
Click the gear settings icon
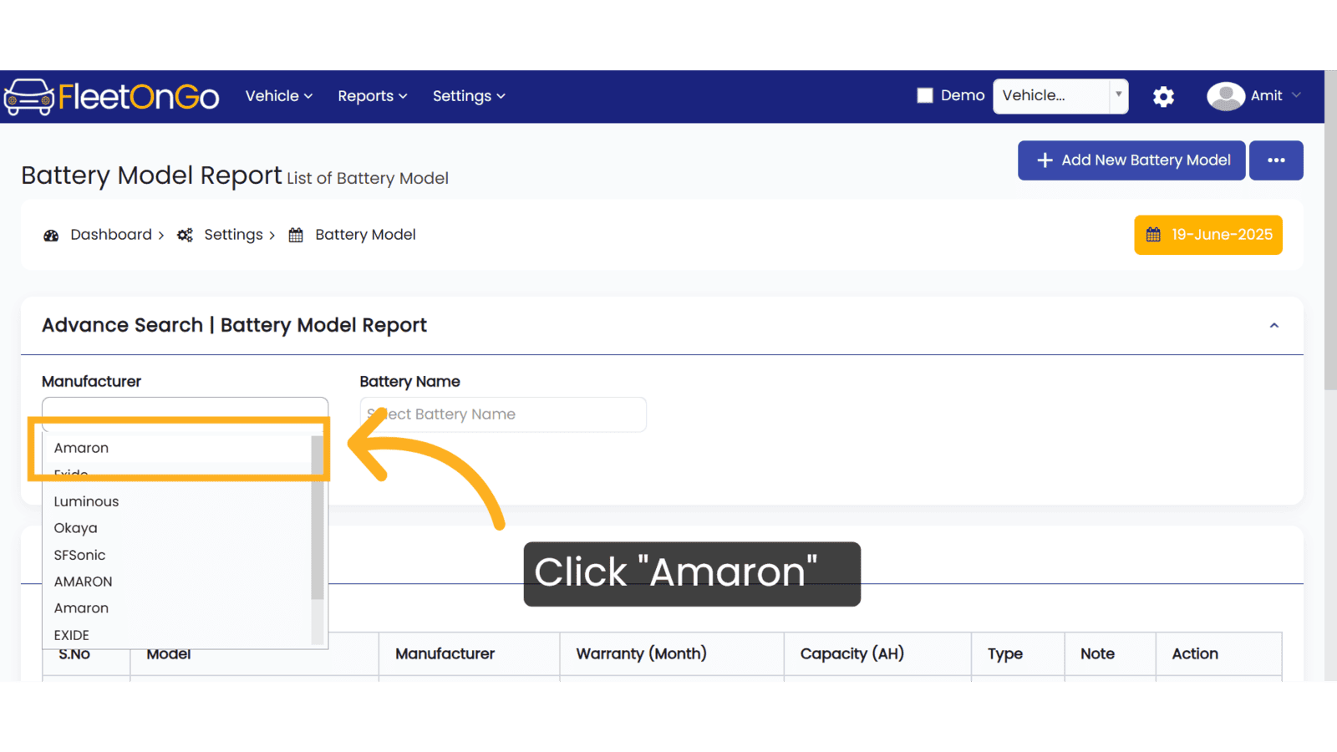pyautogui.click(x=1163, y=97)
